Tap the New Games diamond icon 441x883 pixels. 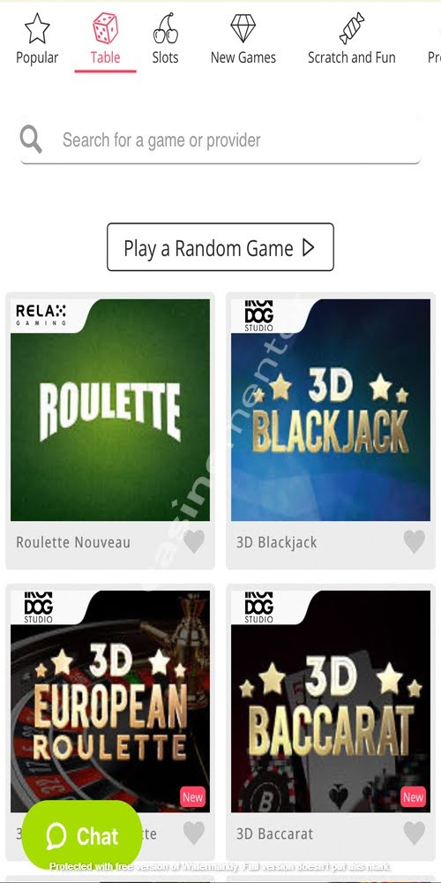click(x=243, y=28)
